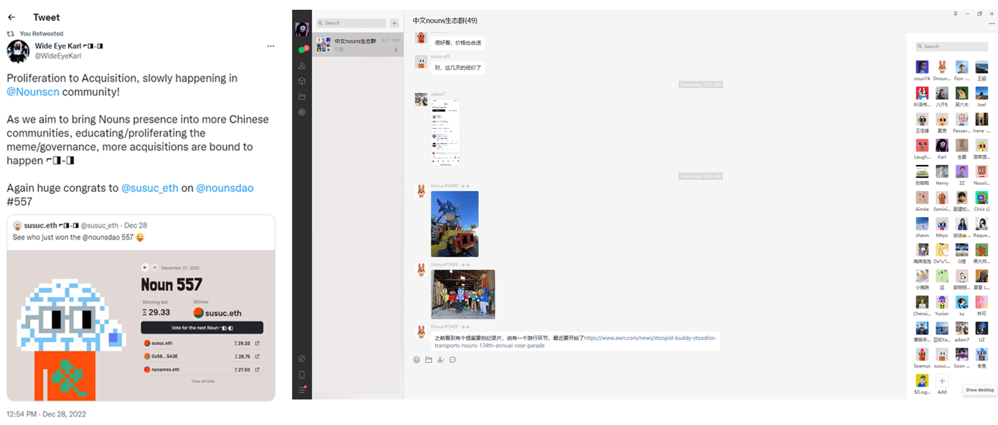Toggle chat info panel via three dots
The image size is (998, 425).
(x=991, y=23)
